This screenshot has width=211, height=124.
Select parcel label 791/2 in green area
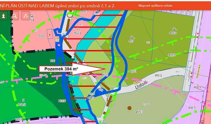click(22, 105)
